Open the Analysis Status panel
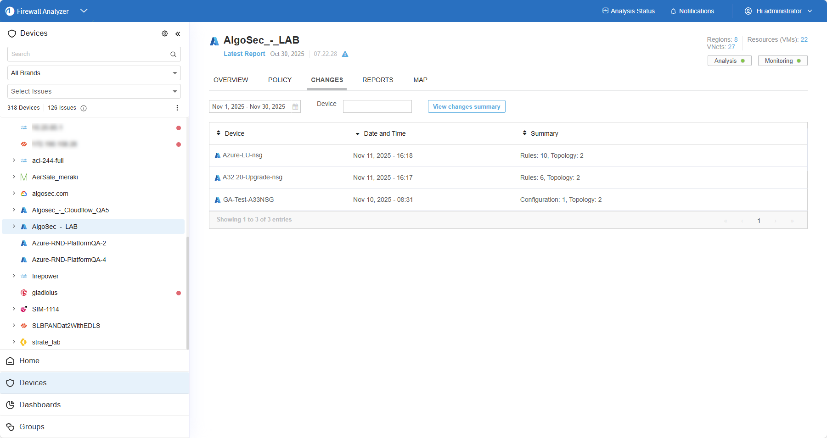The height and width of the screenshot is (438, 827). (x=629, y=11)
